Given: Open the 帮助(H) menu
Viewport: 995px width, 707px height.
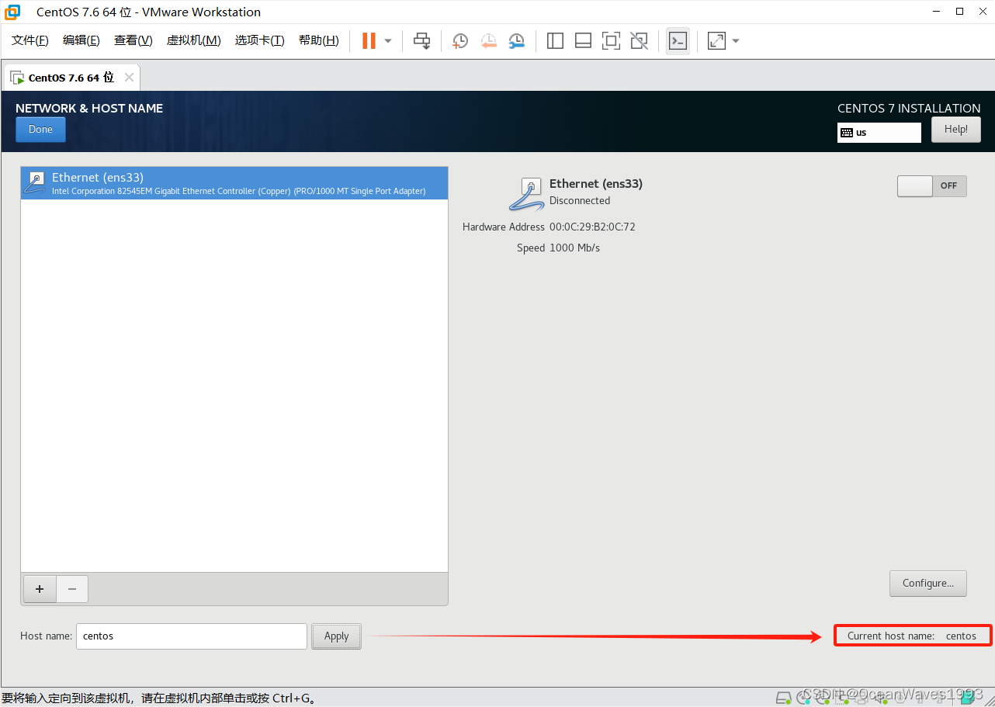Looking at the screenshot, I should tap(319, 40).
